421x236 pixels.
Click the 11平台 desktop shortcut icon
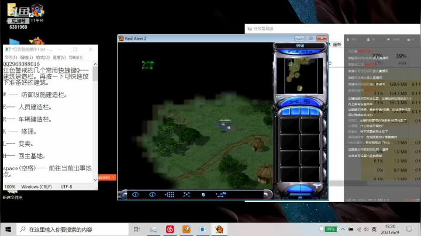pos(37,13)
